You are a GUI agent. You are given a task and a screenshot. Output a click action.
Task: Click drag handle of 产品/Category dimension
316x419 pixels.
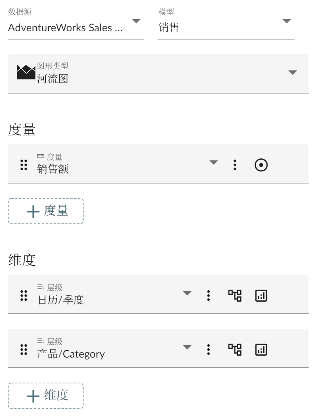(x=24, y=349)
